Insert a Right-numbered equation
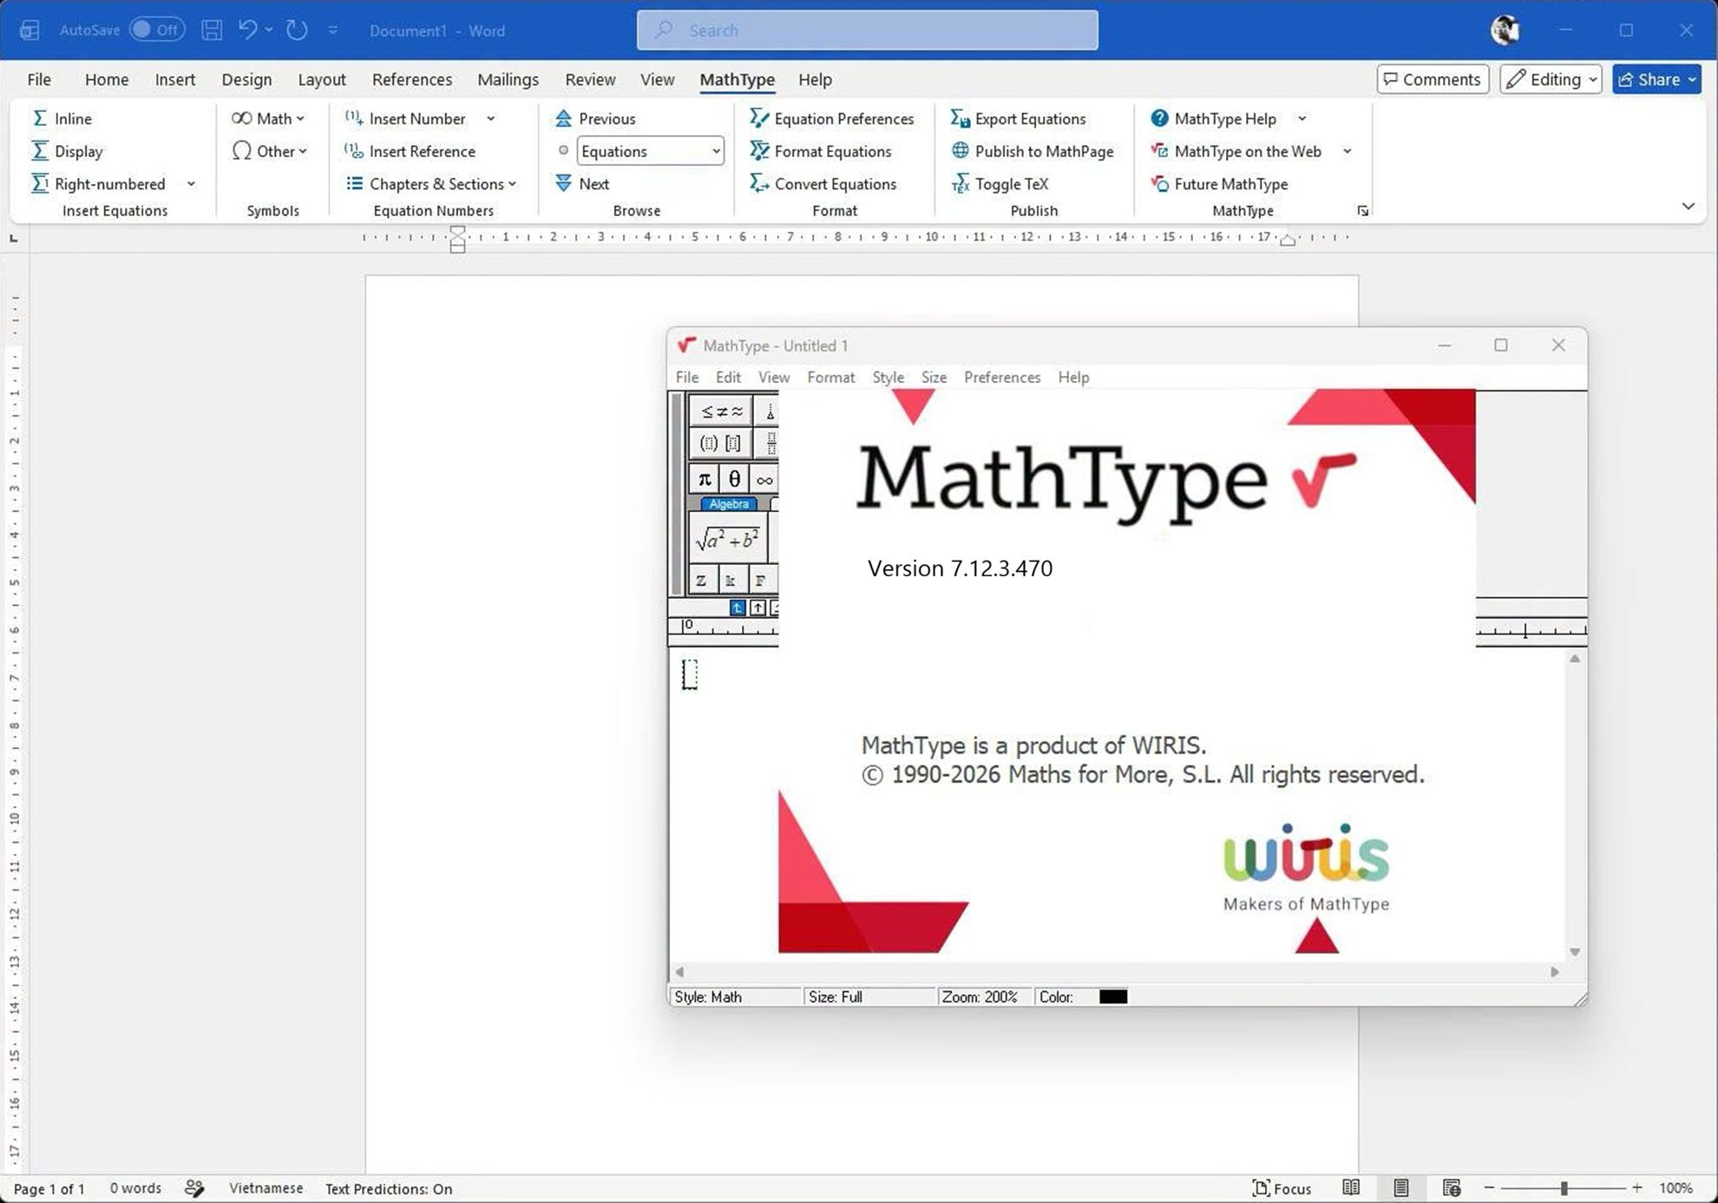The width and height of the screenshot is (1718, 1203). coord(98,184)
